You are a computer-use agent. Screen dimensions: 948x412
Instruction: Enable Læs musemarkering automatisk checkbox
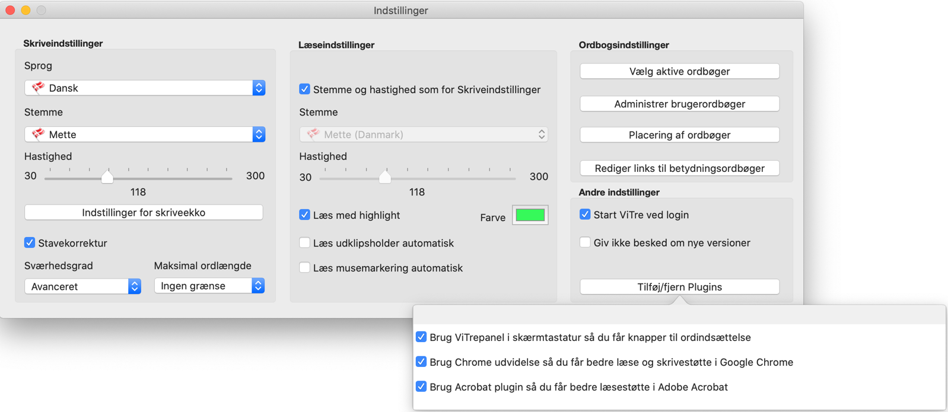[304, 267]
